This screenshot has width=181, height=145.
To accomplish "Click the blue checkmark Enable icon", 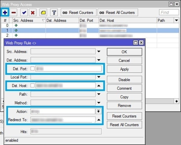I will click(24, 13).
